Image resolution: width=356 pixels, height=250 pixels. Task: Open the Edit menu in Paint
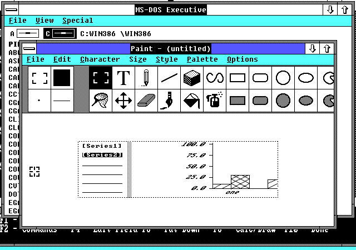[x=62, y=59]
